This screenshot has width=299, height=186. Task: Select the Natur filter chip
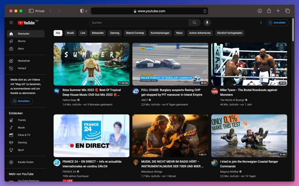179,33
